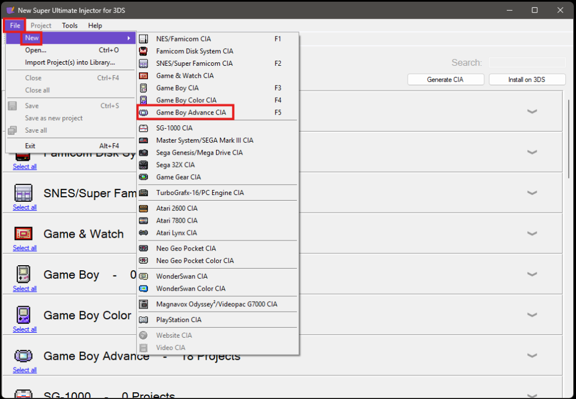Expand the first library section chevron
Image resolution: width=576 pixels, height=399 pixels.
click(x=532, y=111)
